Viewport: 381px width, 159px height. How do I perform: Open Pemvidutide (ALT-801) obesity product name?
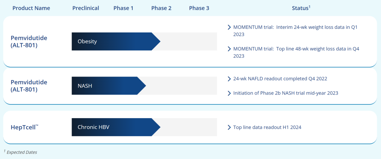(x=29, y=42)
